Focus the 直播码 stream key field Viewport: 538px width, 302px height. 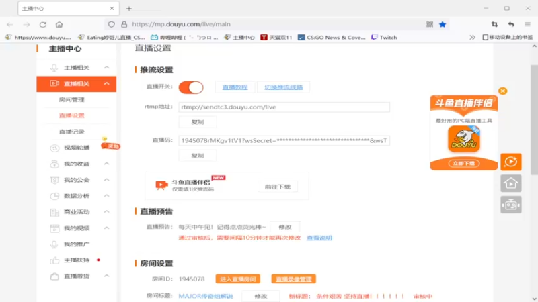(284, 140)
